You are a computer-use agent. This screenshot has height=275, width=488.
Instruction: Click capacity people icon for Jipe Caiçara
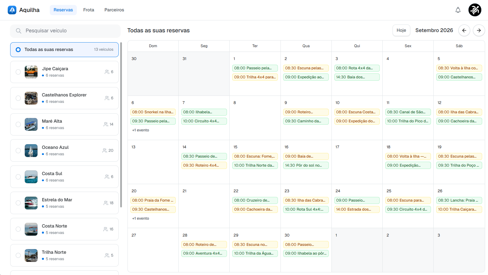[x=107, y=72]
